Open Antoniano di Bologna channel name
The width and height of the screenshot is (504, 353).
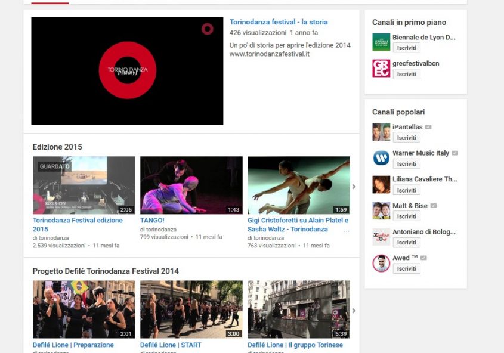pyautogui.click(x=423, y=231)
